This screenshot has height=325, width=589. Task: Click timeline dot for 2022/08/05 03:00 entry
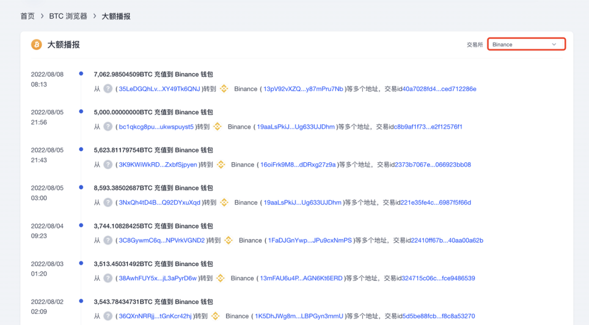tap(81, 187)
